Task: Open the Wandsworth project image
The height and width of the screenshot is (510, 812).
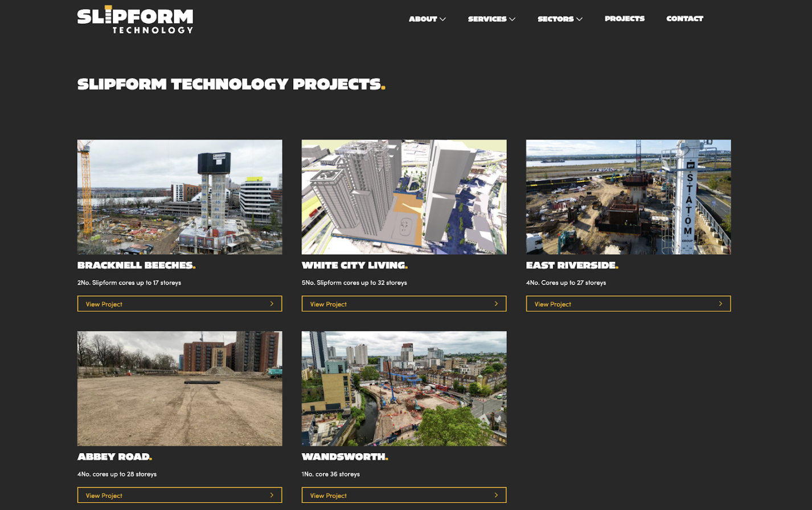Action: [x=404, y=389]
